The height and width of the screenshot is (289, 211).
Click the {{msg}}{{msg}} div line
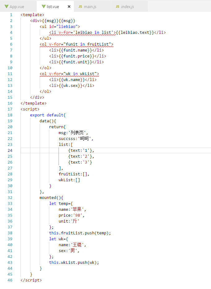tap(53, 20)
